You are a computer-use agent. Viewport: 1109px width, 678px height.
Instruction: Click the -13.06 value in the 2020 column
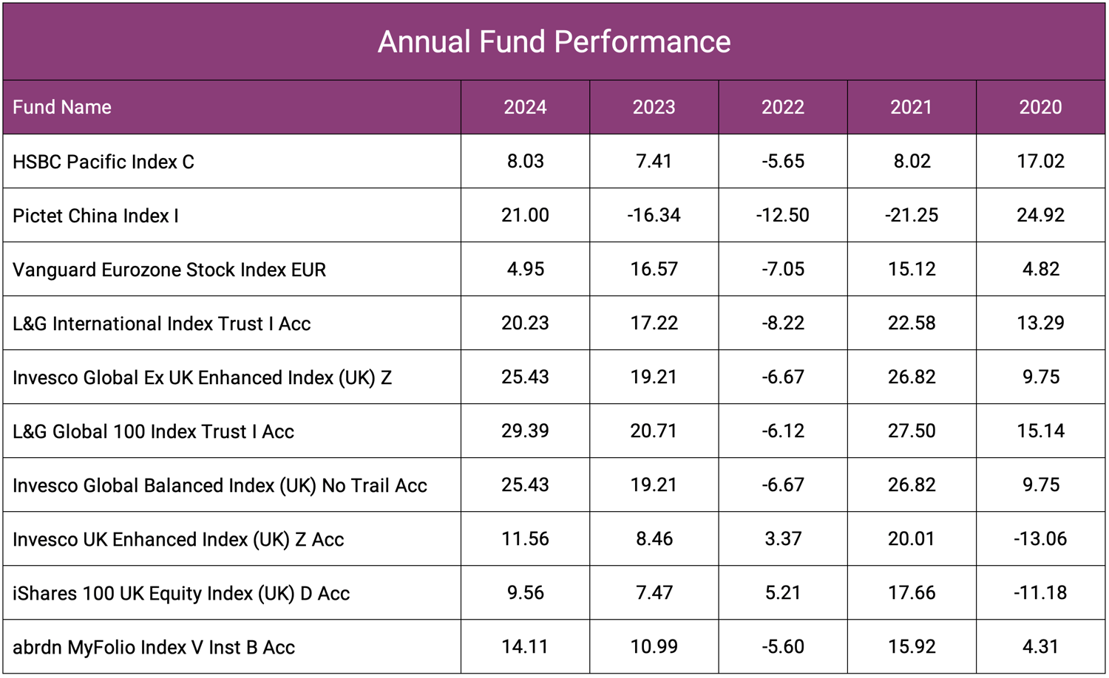pos(1040,538)
